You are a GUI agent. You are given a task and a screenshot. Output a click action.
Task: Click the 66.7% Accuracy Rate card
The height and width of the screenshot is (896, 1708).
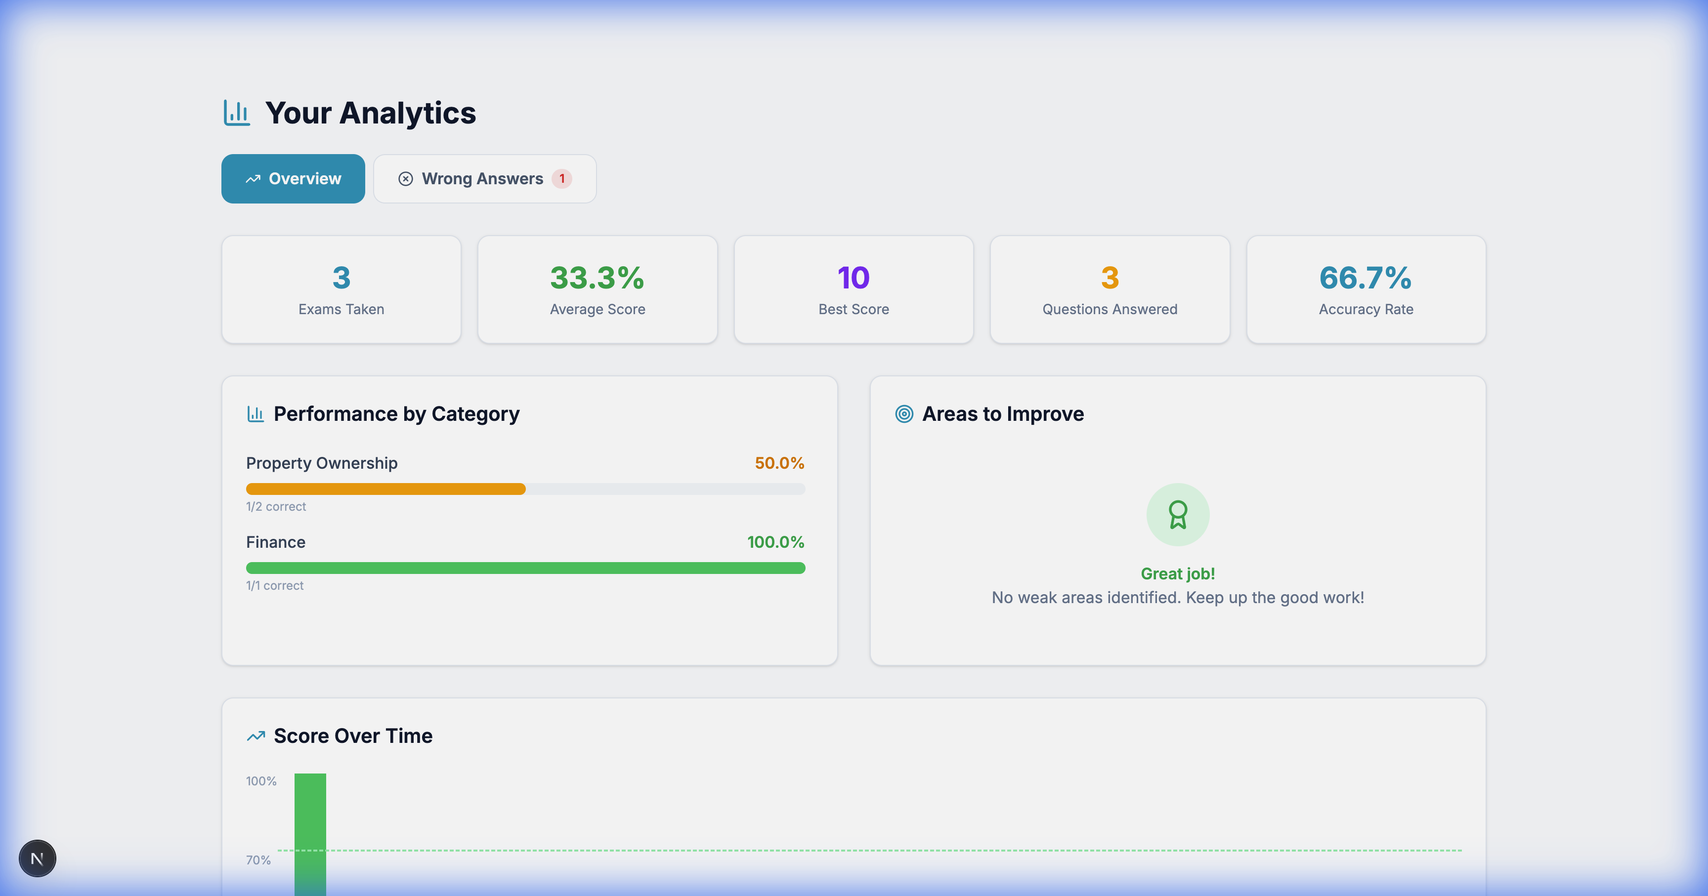[1365, 289]
